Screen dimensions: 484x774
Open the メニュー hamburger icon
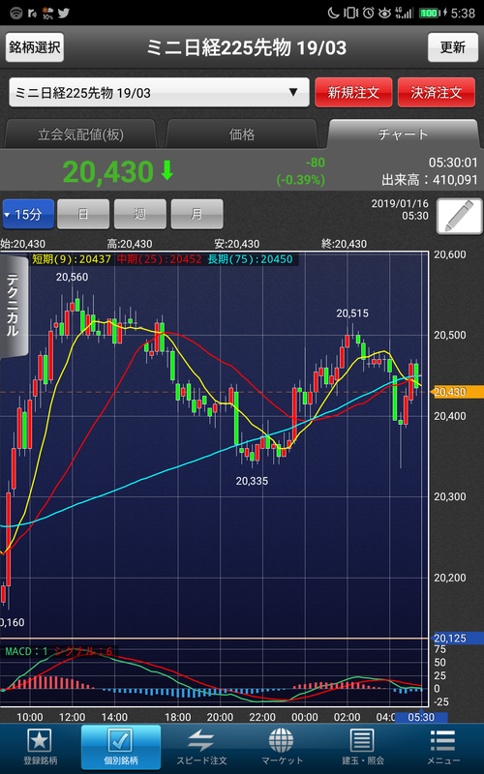[443, 740]
